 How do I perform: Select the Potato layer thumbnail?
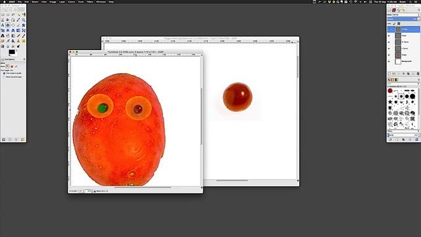coord(398,55)
